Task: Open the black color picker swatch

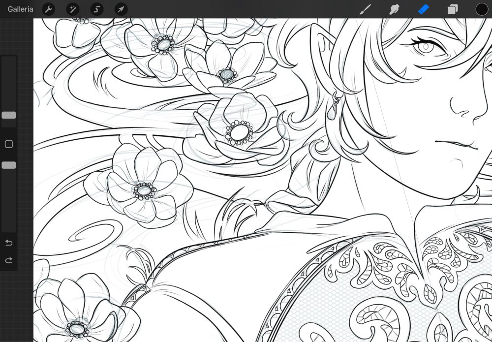Action: [482, 9]
